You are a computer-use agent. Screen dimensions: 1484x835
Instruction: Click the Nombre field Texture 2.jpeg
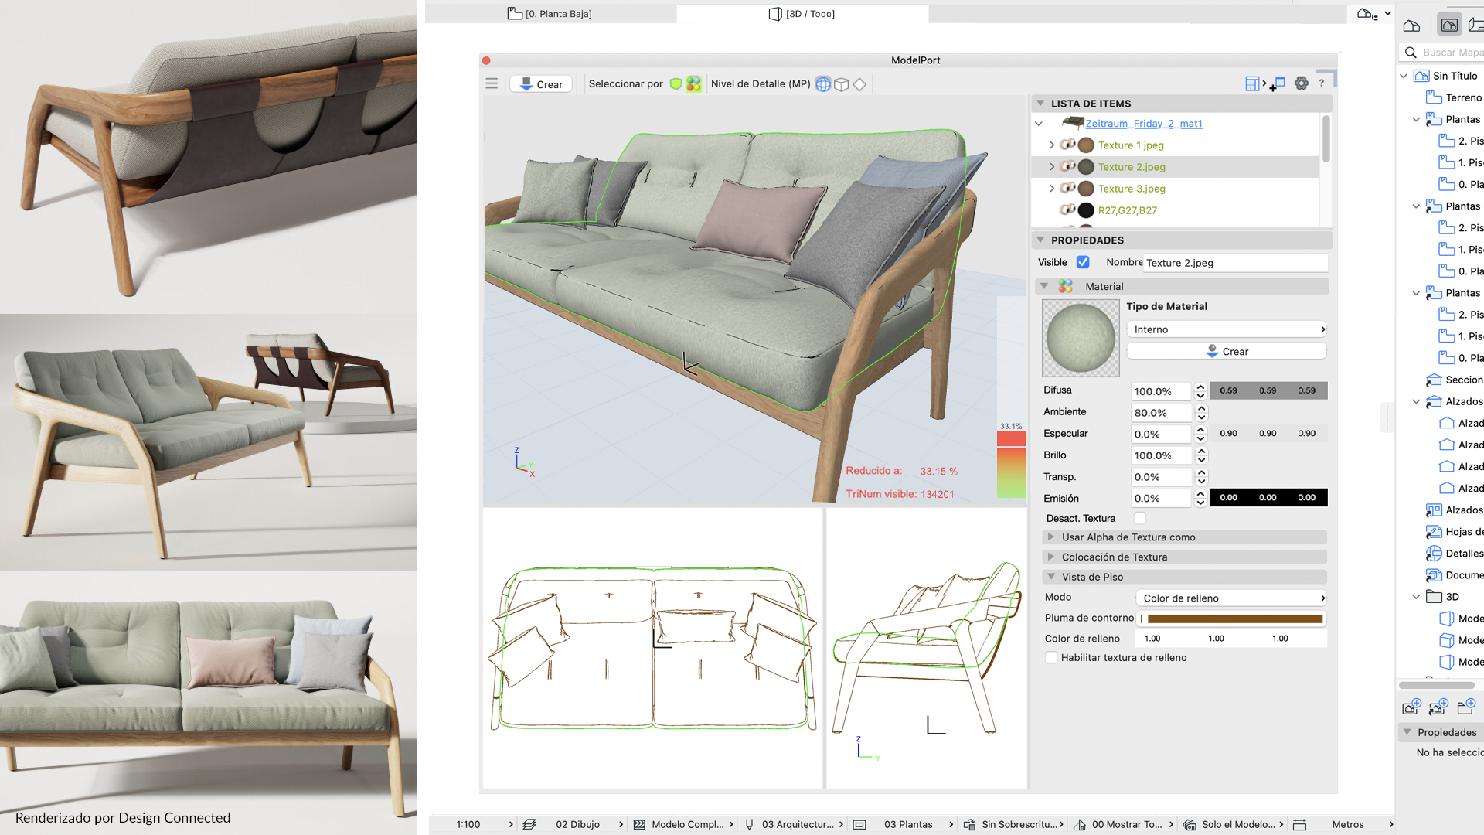[1235, 263]
